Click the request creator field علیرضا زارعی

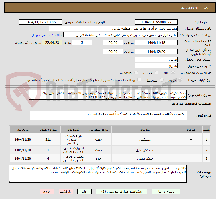[120, 35]
